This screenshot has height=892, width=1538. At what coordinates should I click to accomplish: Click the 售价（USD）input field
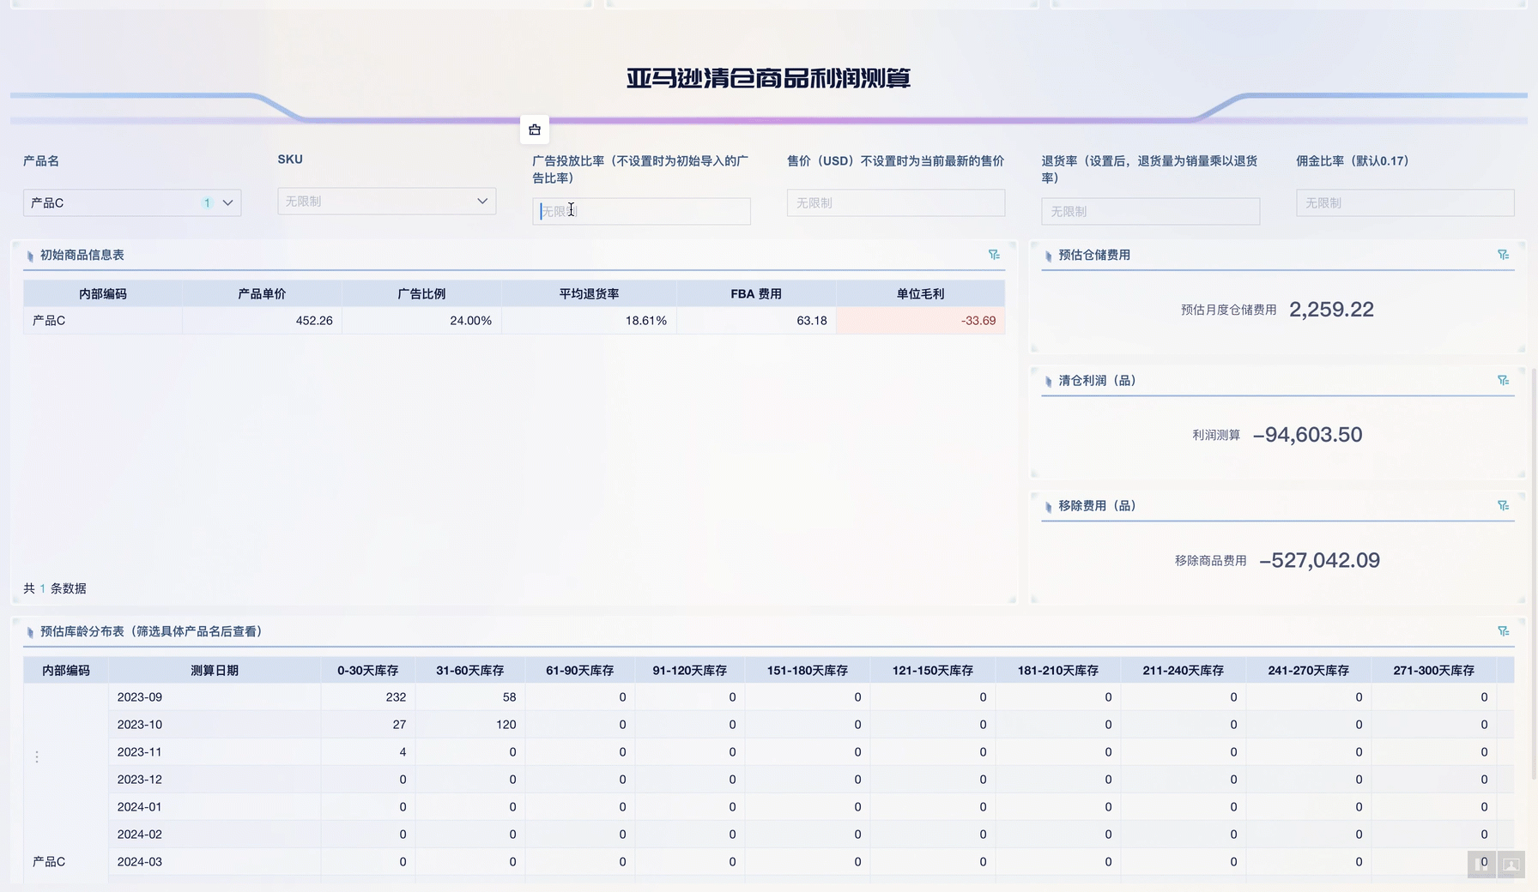896,202
